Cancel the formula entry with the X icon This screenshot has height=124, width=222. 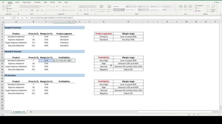(18, 18)
